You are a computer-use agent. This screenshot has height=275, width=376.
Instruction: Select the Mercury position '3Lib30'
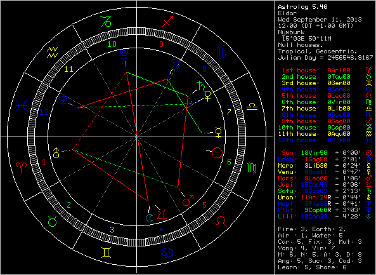click(316, 166)
